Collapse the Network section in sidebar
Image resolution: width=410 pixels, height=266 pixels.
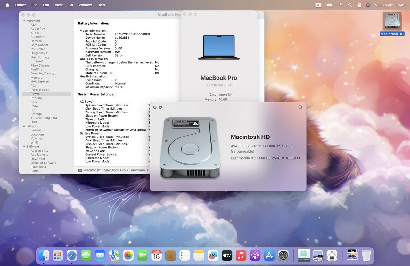coord(24,126)
